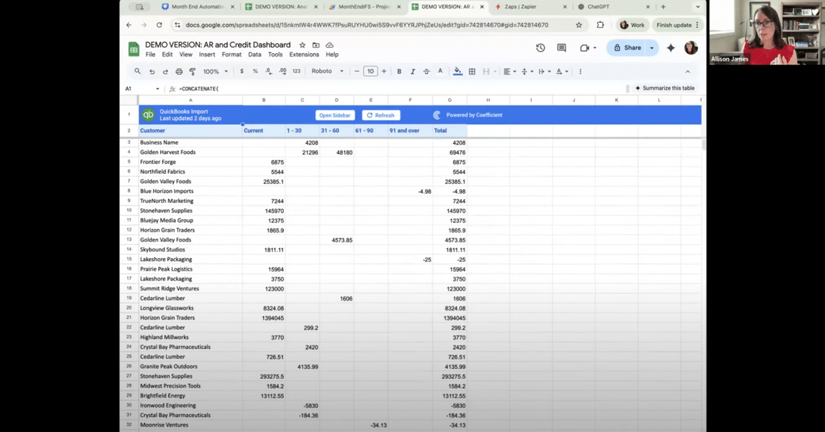The height and width of the screenshot is (432, 825).
Task: Open the borders grid icon
Action: (x=472, y=72)
